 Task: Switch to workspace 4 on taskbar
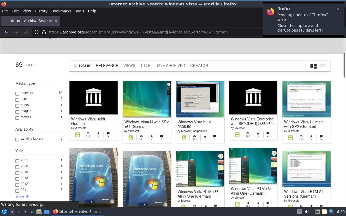pos(31,212)
